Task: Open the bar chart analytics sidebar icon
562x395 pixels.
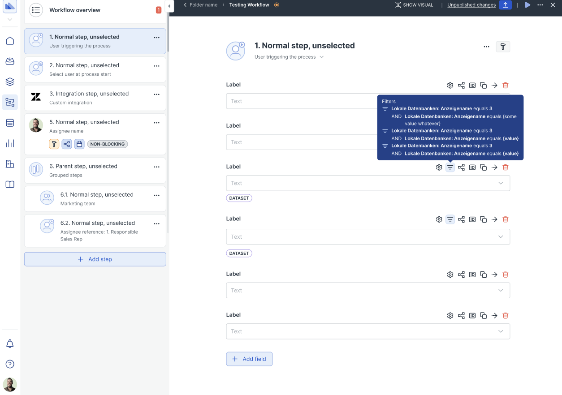Action: coord(10,143)
